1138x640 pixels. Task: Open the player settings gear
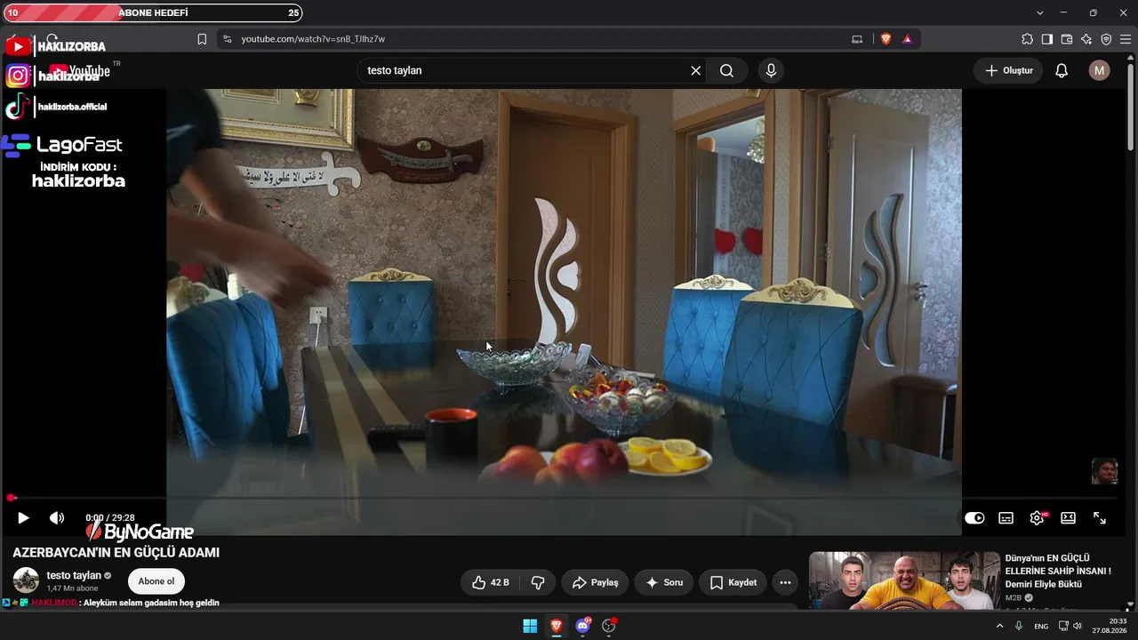[1038, 518]
